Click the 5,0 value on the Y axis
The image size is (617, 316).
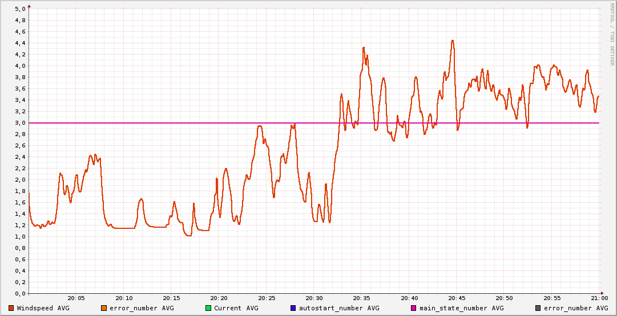19,9
